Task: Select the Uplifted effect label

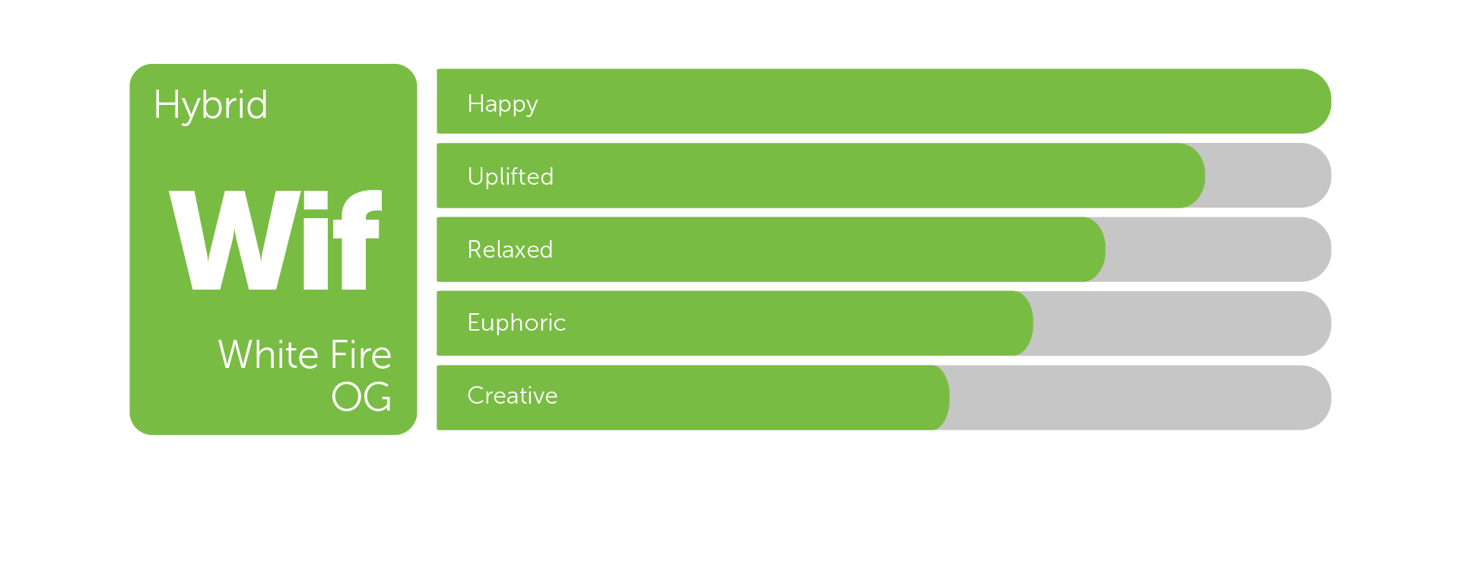Action: [x=510, y=176]
